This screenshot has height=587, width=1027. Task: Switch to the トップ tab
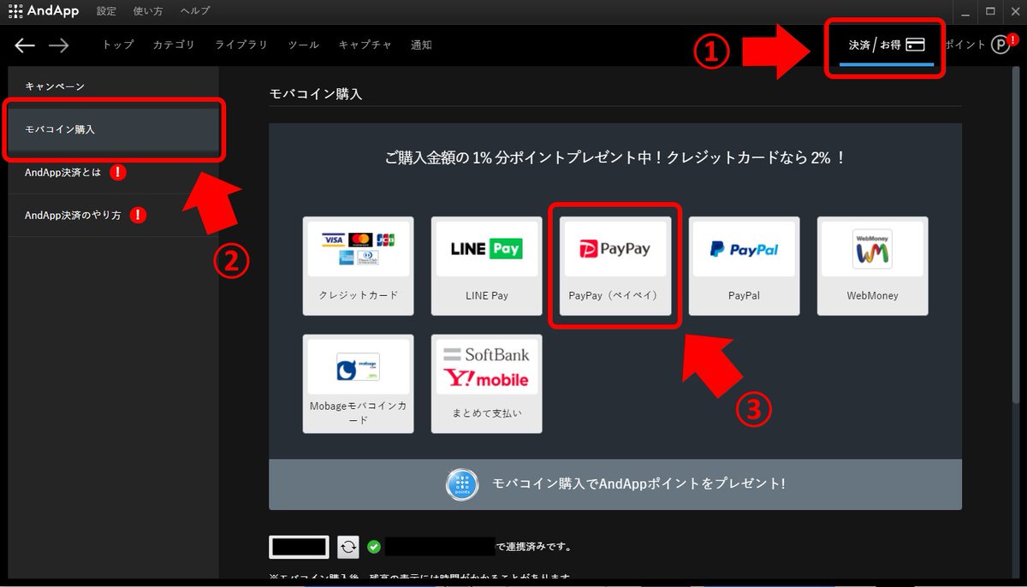pyautogui.click(x=118, y=45)
